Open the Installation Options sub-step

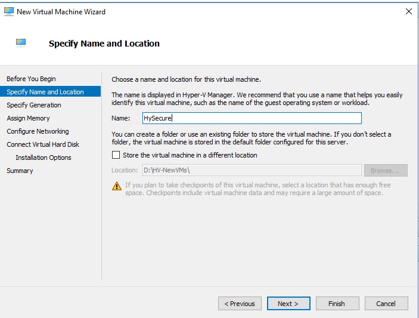(x=44, y=158)
